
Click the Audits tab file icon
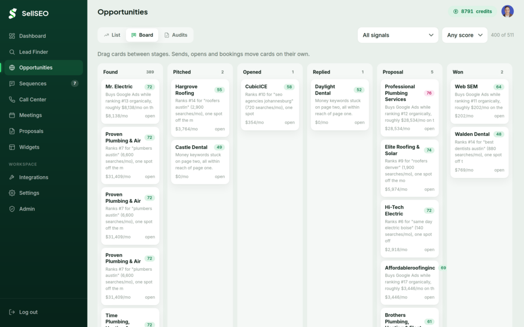coord(167,35)
